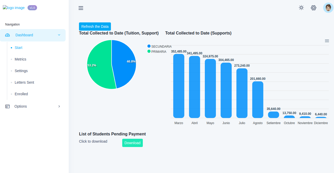This screenshot has width=334, height=173.
Task: Open the user avatar profile menu
Action: tap(328, 8)
